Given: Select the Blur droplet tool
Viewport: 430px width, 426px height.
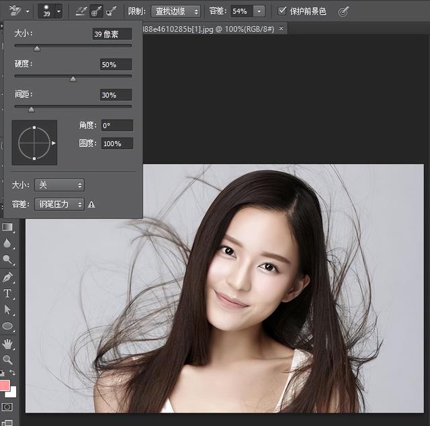Looking at the screenshot, I should pyautogui.click(x=7, y=243).
